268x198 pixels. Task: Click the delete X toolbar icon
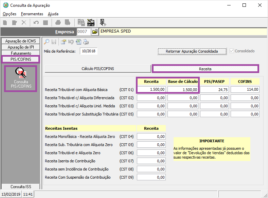click(x=24, y=23)
